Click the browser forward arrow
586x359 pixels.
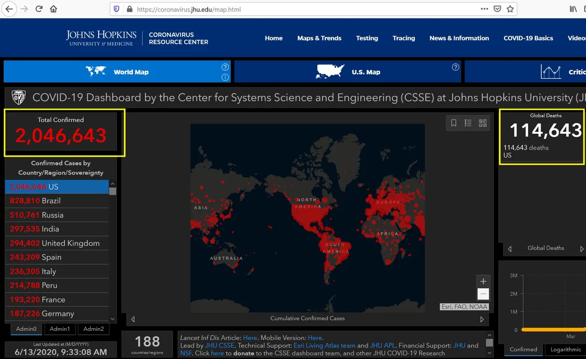pyautogui.click(x=24, y=9)
